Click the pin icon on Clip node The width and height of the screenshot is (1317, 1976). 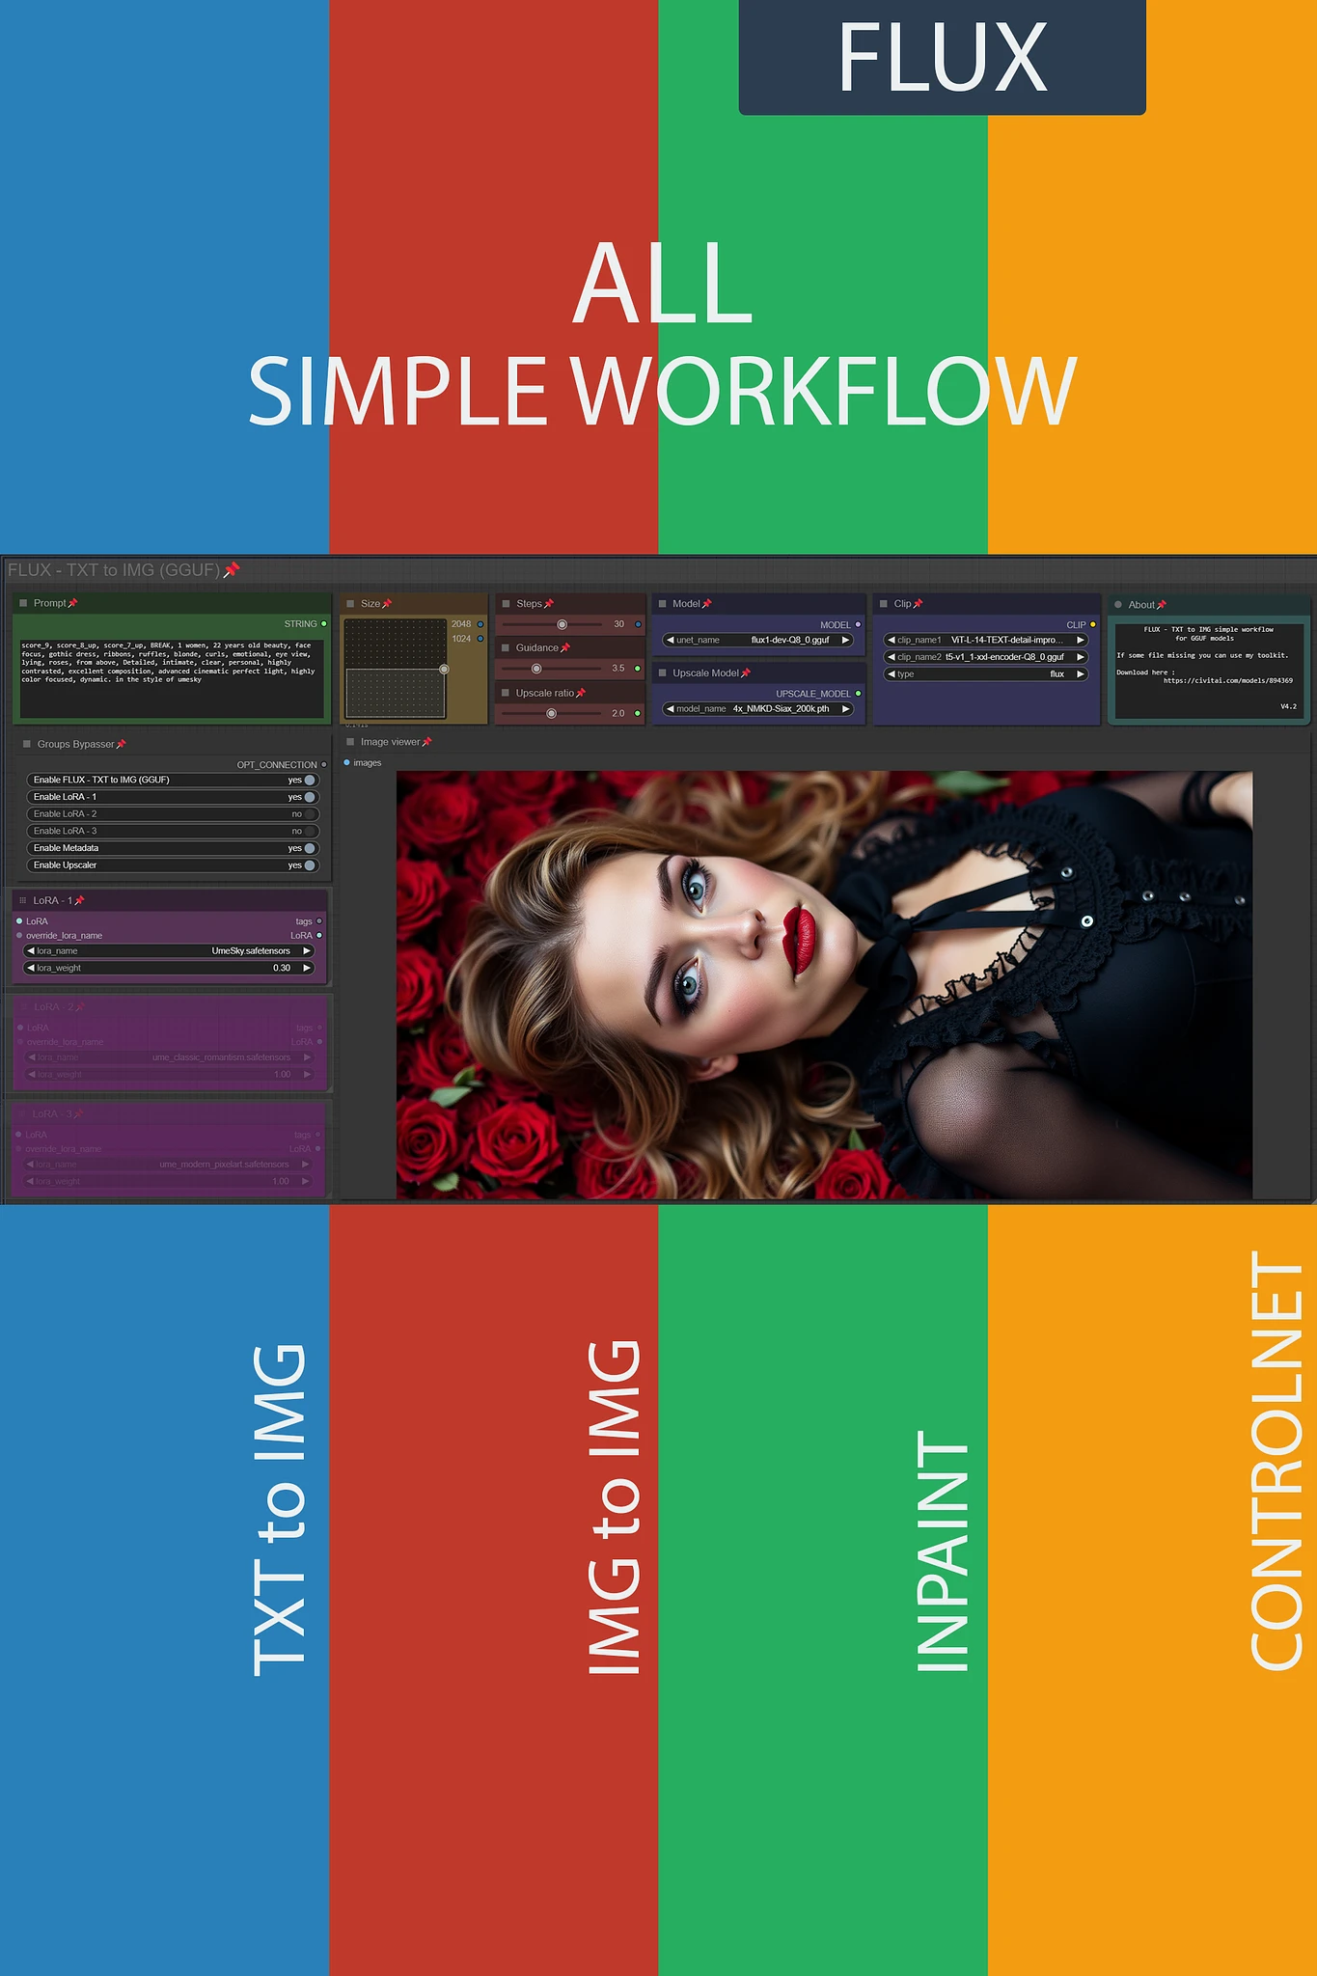pyautogui.click(x=919, y=604)
